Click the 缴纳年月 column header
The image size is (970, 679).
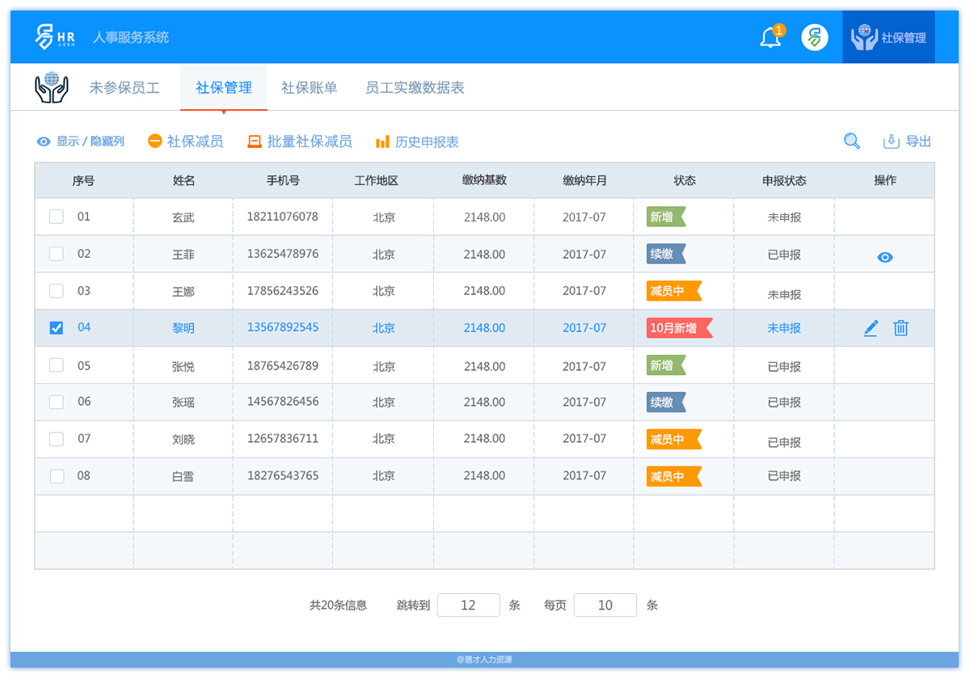584,180
